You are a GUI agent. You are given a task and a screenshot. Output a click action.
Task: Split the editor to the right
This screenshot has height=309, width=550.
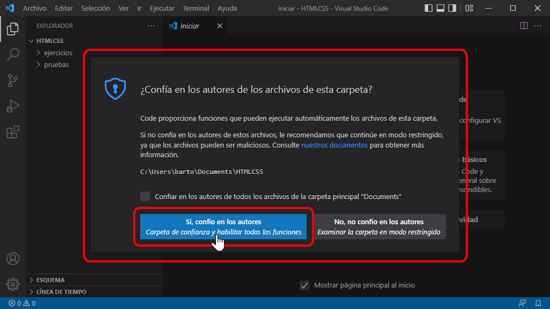coord(524,26)
